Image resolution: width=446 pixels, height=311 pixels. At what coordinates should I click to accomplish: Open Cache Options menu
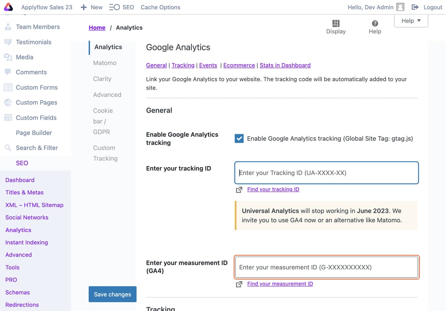click(161, 8)
